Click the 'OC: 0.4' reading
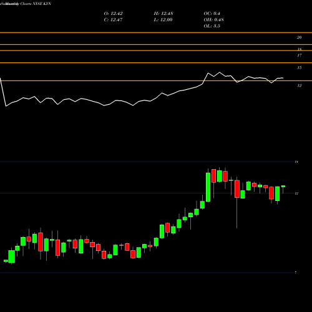 212,14
